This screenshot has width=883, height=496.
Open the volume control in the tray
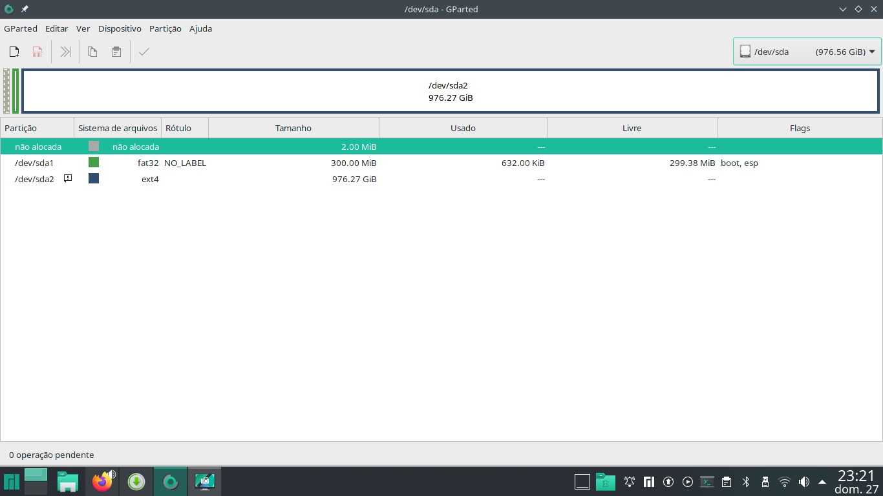(804, 482)
